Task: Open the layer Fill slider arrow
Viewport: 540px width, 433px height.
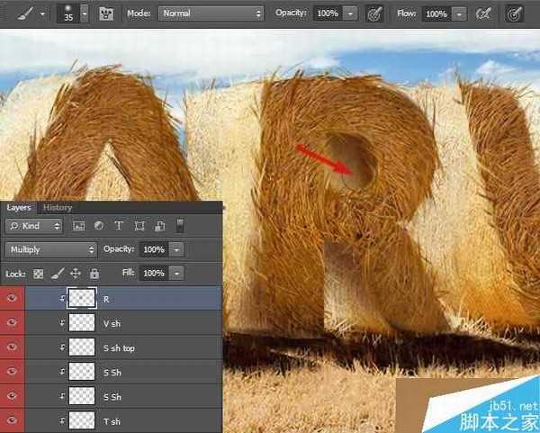Action: coord(176,273)
